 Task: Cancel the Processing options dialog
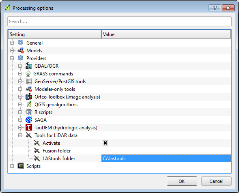click(x=216, y=181)
